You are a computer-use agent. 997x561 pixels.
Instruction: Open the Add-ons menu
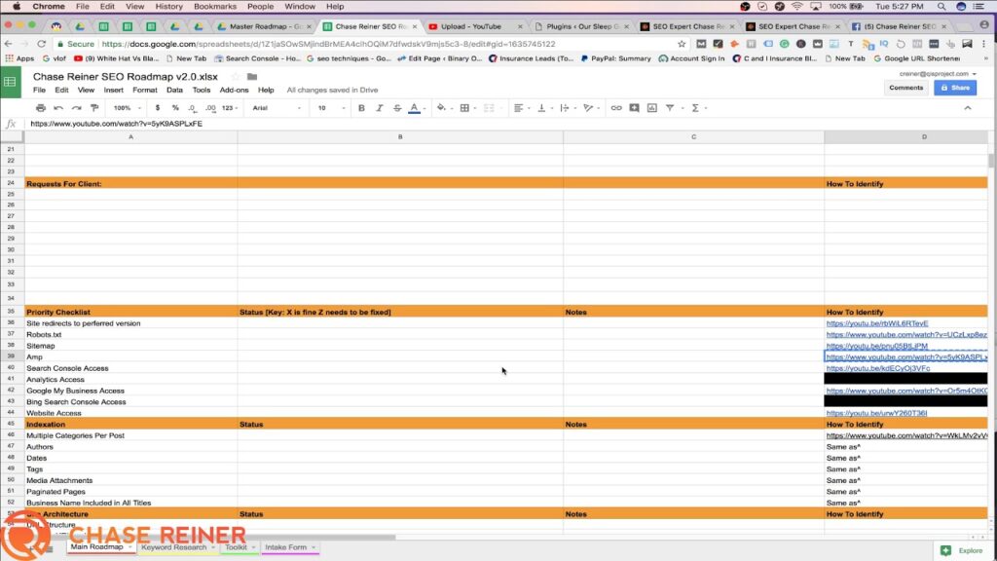coord(234,90)
